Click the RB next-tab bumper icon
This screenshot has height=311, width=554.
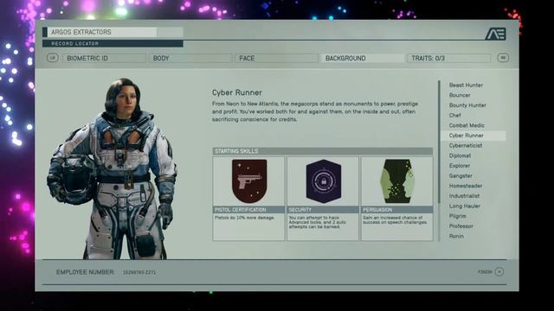click(503, 58)
